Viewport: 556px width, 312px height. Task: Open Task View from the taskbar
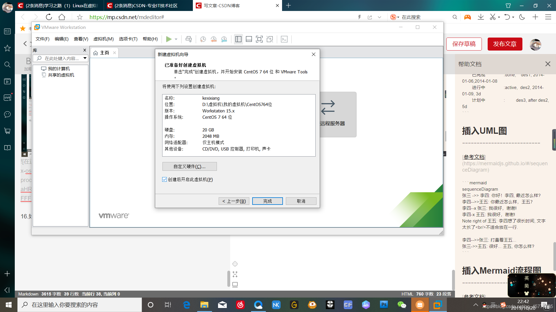168,304
